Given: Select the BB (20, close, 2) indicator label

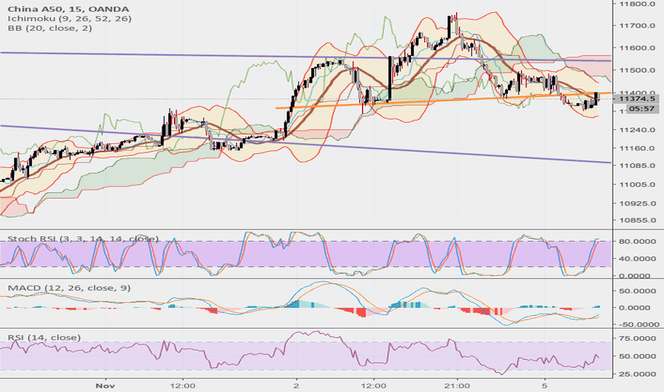Looking at the screenshot, I should (x=50, y=28).
